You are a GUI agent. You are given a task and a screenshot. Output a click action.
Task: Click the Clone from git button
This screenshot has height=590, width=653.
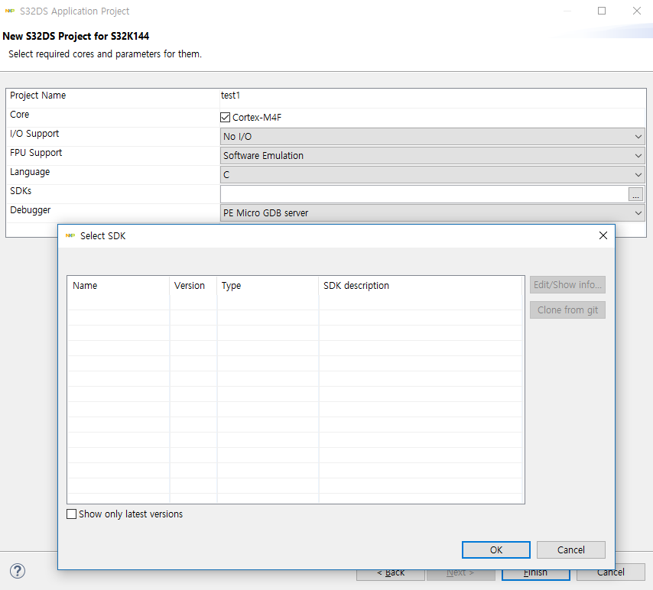click(567, 310)
